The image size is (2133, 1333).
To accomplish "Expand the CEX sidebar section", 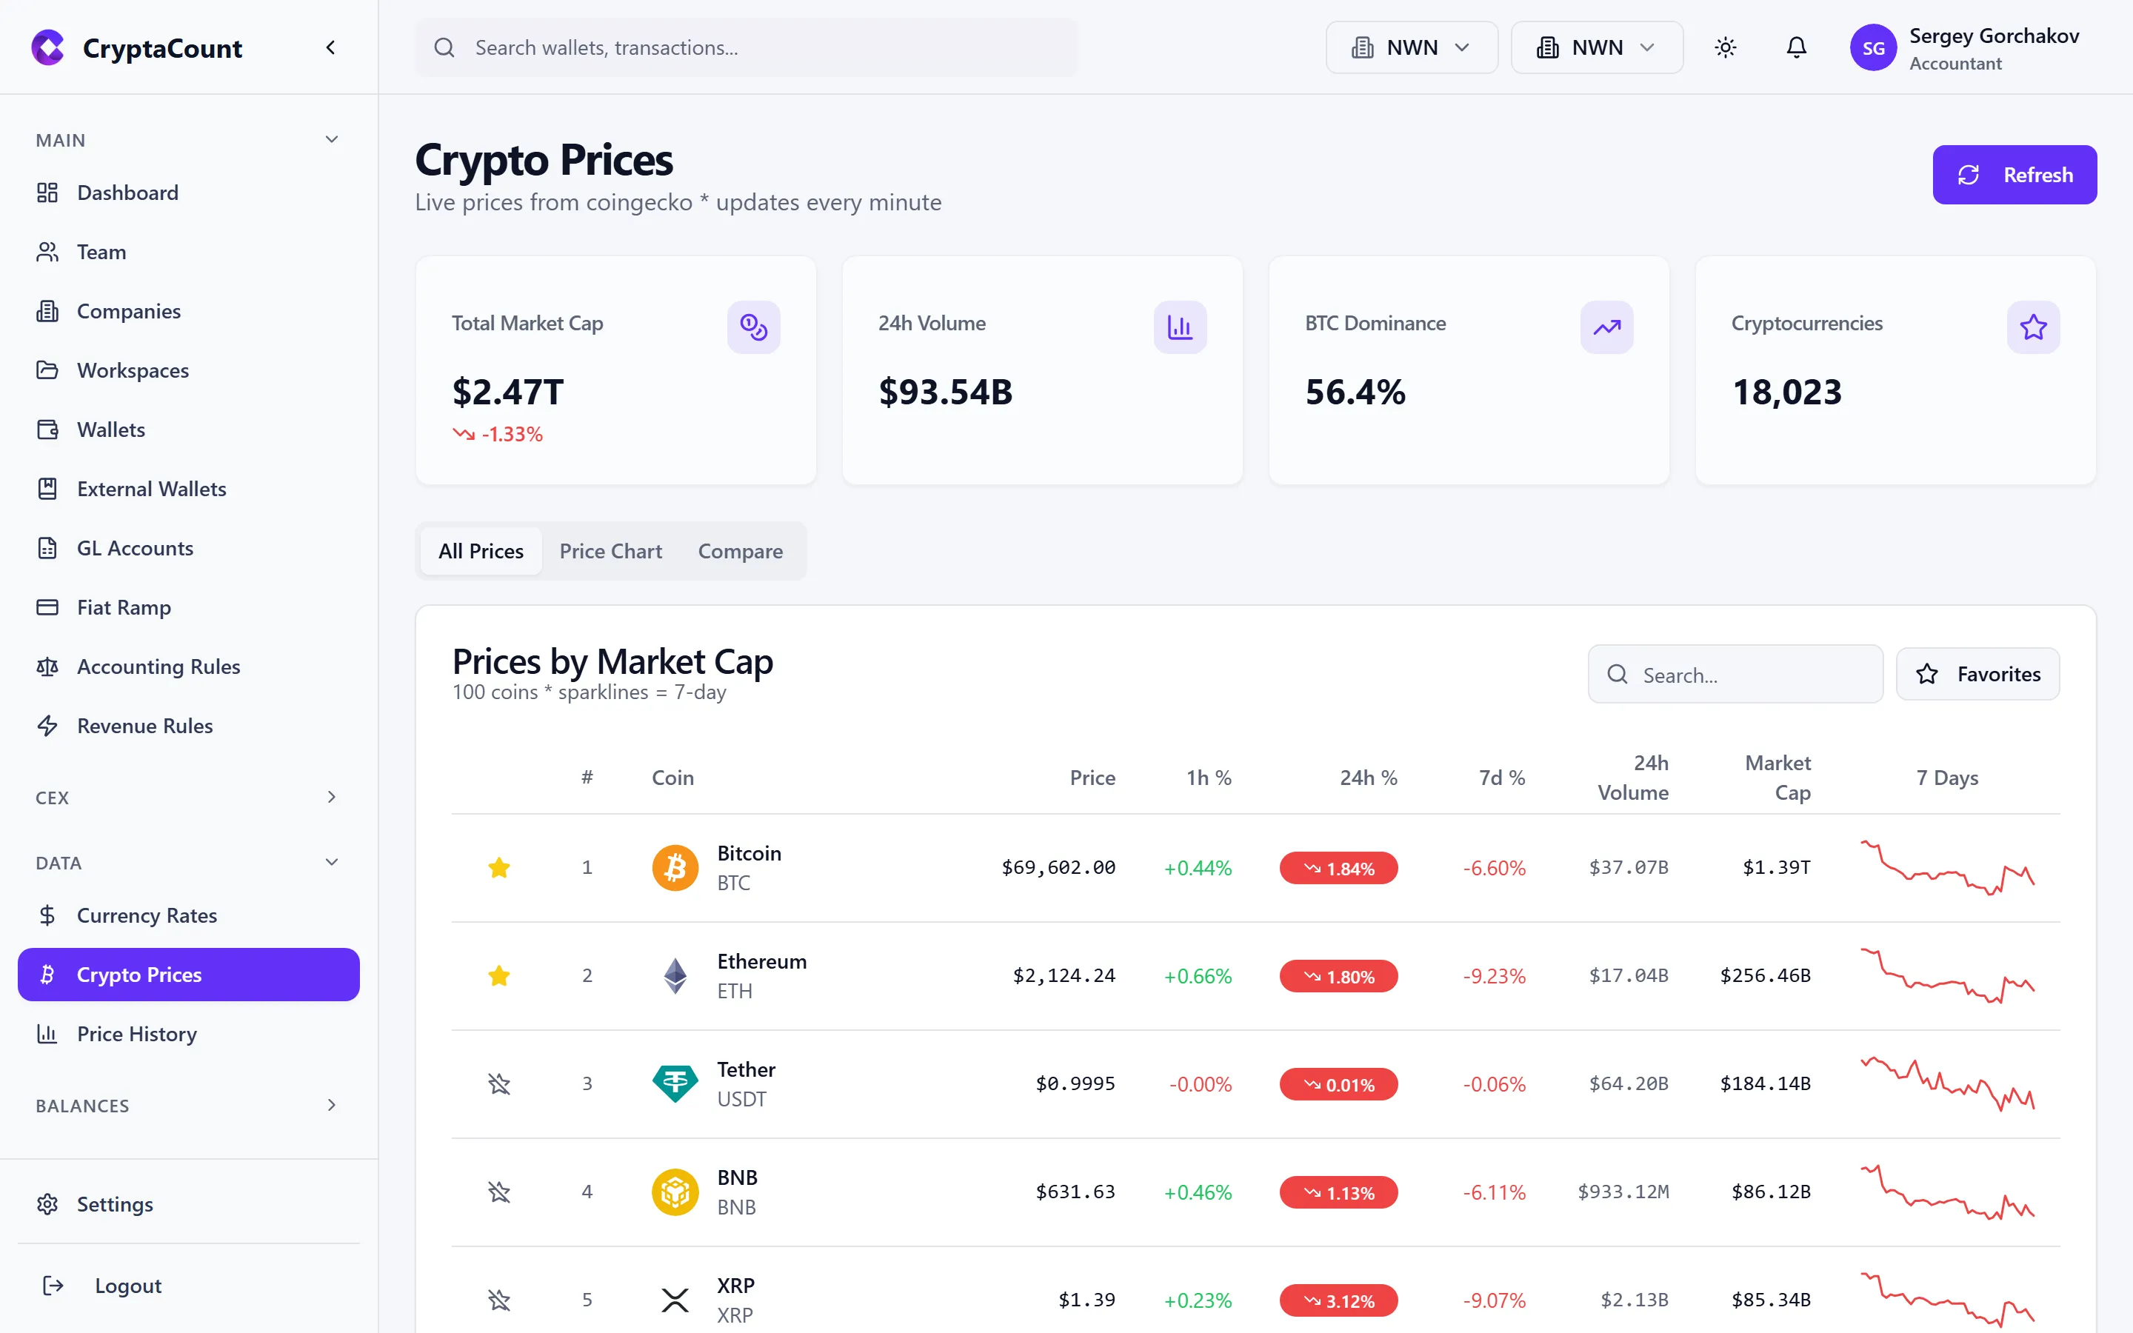I will pyautogui.click(x=331, y=796).
